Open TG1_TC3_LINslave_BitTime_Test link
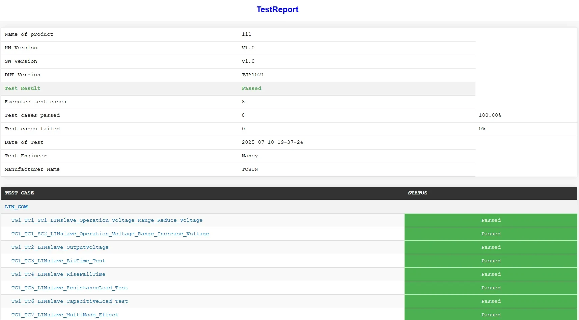The image size is (579, 320). 58,261
